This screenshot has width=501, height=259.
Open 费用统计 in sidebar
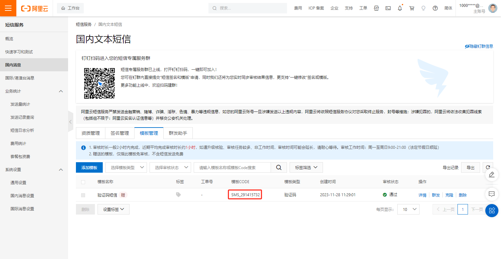(x=18, y=144)
